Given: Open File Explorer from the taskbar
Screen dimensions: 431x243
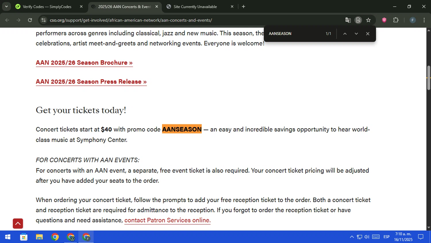Looking at the screenshot, I should pyautogui.click(x=39, y=237).
